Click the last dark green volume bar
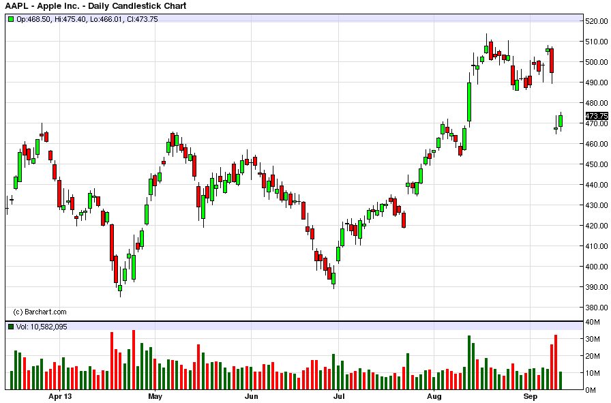 tap(561, 380)
